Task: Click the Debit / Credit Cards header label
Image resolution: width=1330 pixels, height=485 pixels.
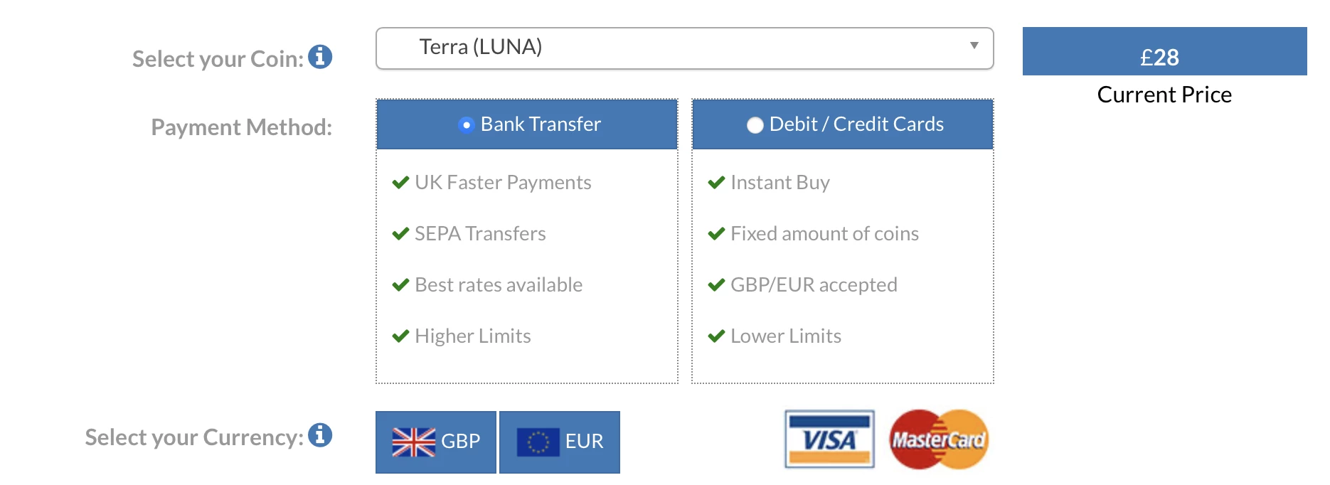Action: [x=856, y=124]
